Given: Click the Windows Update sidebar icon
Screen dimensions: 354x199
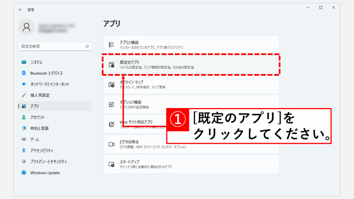Looking at the screenshot, I should tap(24, 173).
